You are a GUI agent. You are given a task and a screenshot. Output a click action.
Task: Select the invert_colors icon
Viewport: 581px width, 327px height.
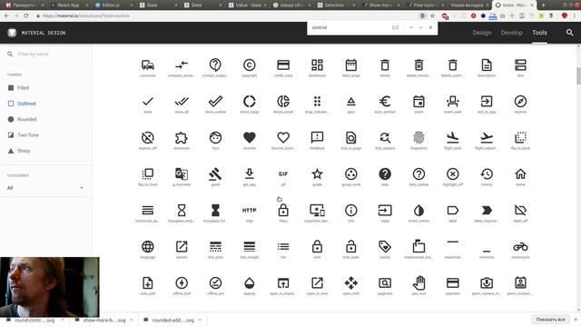tap(419, 210)
